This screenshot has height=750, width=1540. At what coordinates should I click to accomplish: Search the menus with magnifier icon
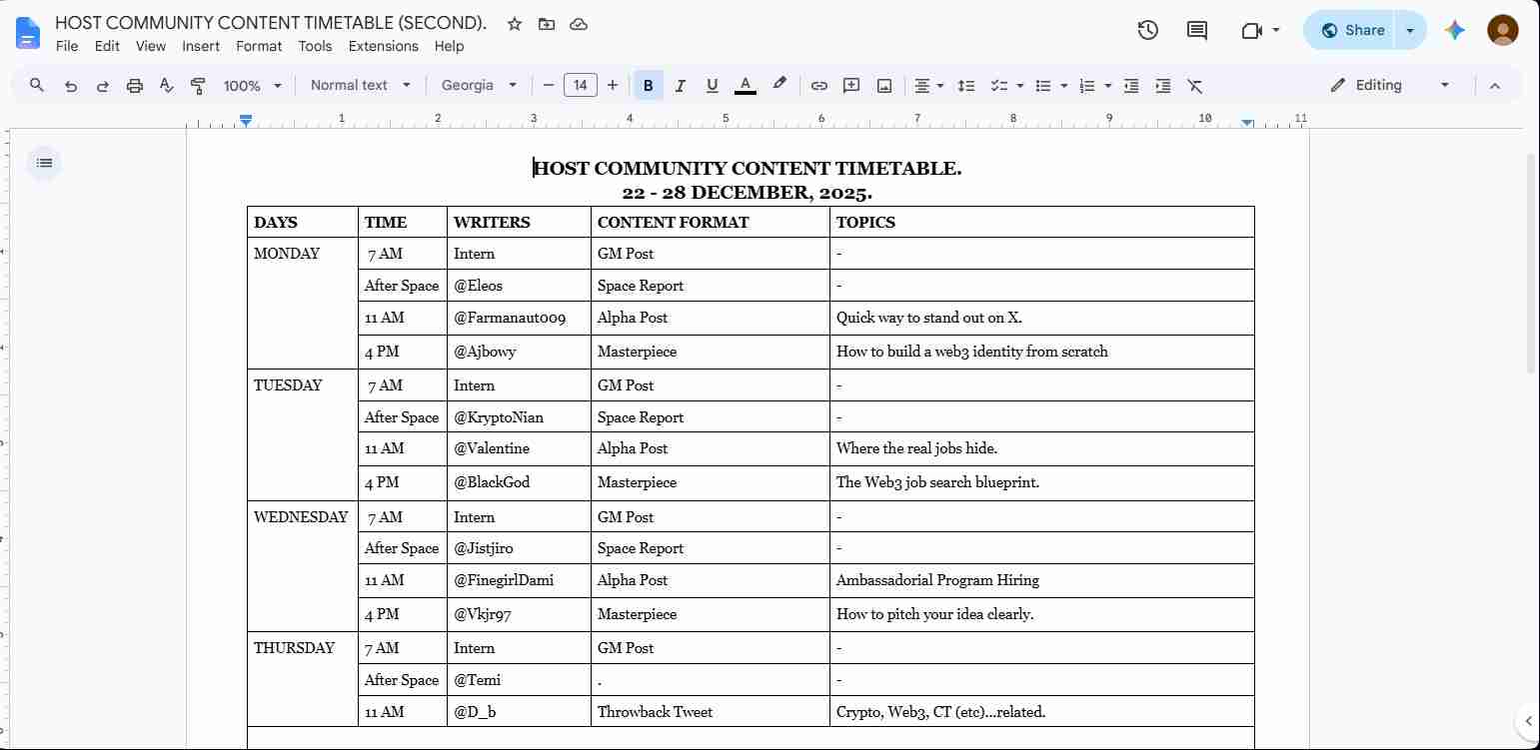tap(37, 86)
